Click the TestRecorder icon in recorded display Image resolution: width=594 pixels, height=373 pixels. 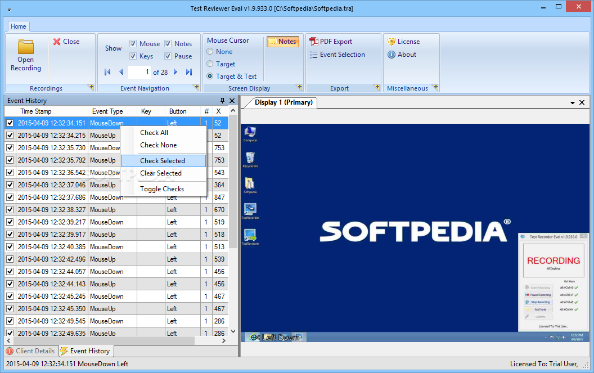(250, 211)
